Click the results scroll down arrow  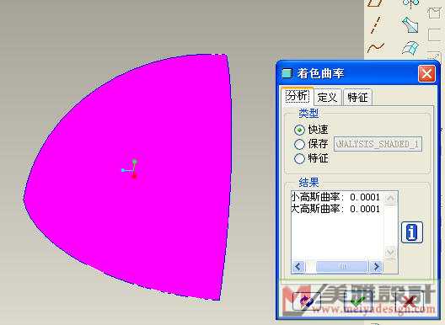coord(391,252)
